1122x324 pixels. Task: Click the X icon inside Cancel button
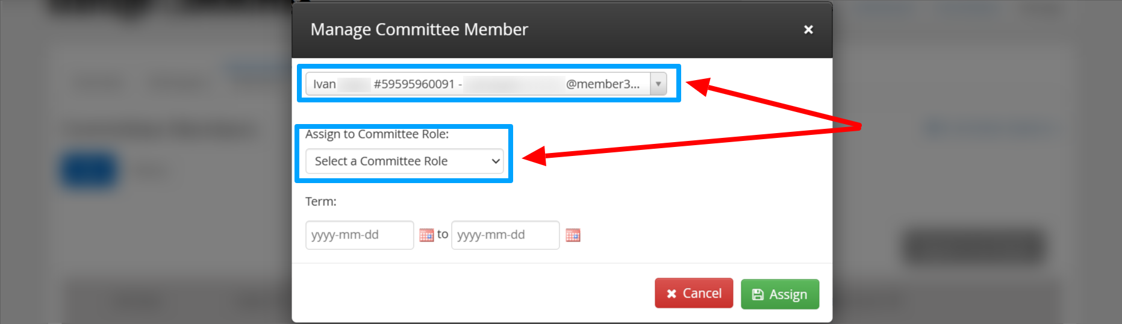(x=671, y=294)
